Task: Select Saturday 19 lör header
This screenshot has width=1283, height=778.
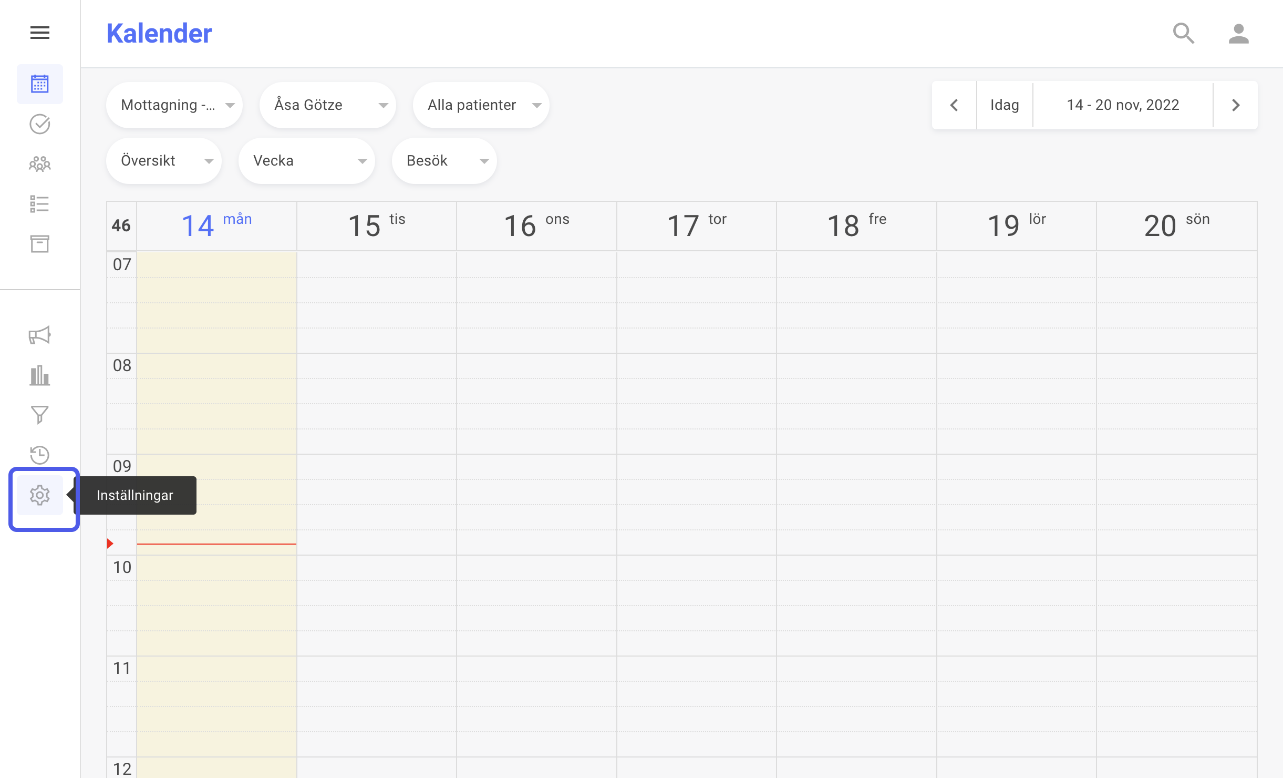Action: tap(1017, 226)
